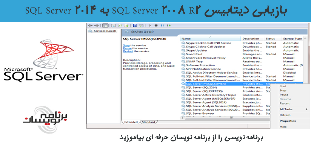Click gear icon of Skype Updater service
Screen dimensions: 311x144
coord(183,50)
